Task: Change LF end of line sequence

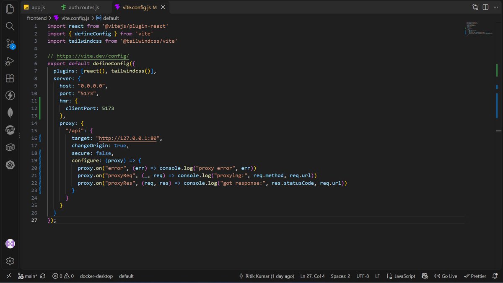Action: 377,276
